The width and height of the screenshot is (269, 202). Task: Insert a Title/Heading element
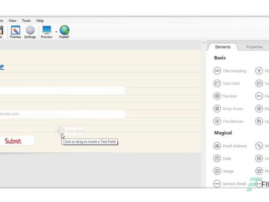pos(230,71)
